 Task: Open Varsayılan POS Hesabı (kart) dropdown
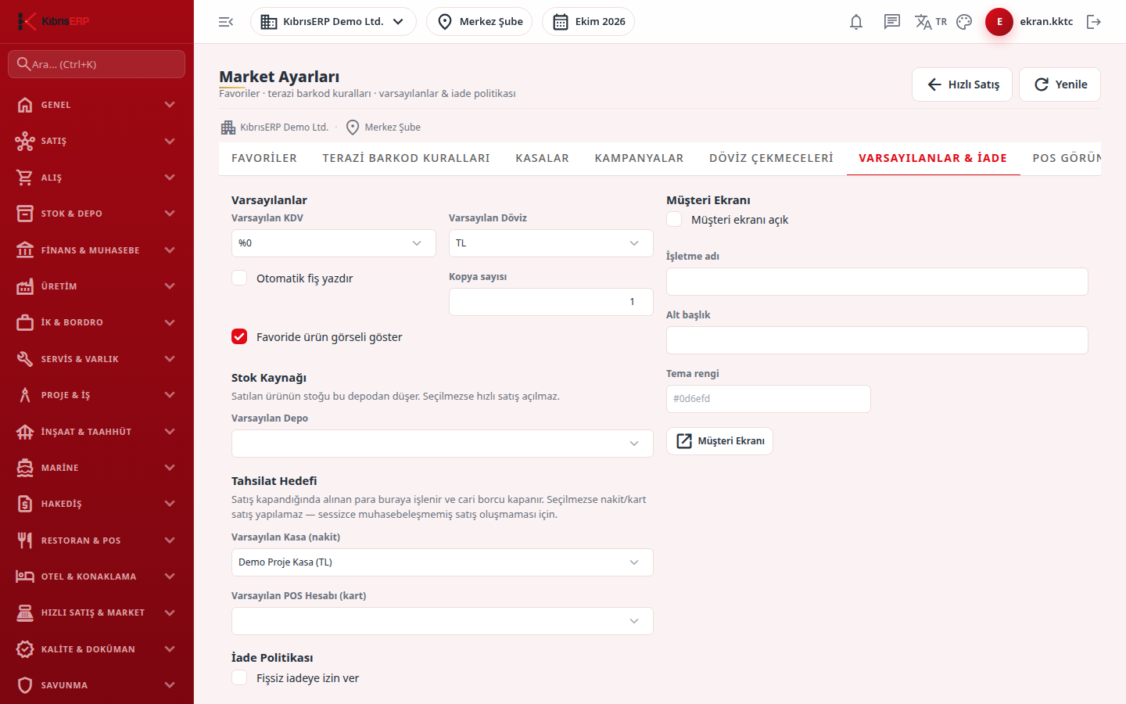tap(443, 621)
